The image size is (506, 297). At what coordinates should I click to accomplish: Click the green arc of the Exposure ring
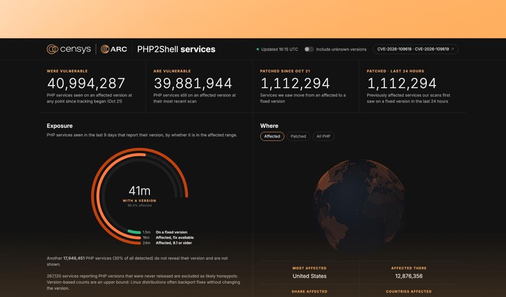pos(134,232)
